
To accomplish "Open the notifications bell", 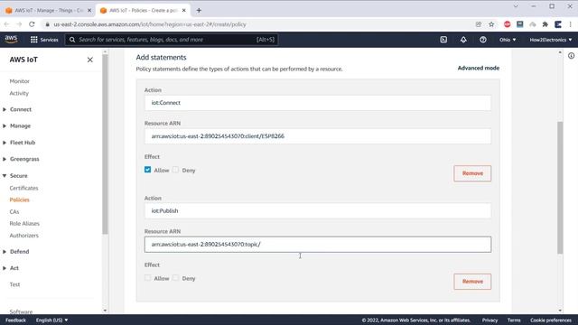I will pos(463,40).
